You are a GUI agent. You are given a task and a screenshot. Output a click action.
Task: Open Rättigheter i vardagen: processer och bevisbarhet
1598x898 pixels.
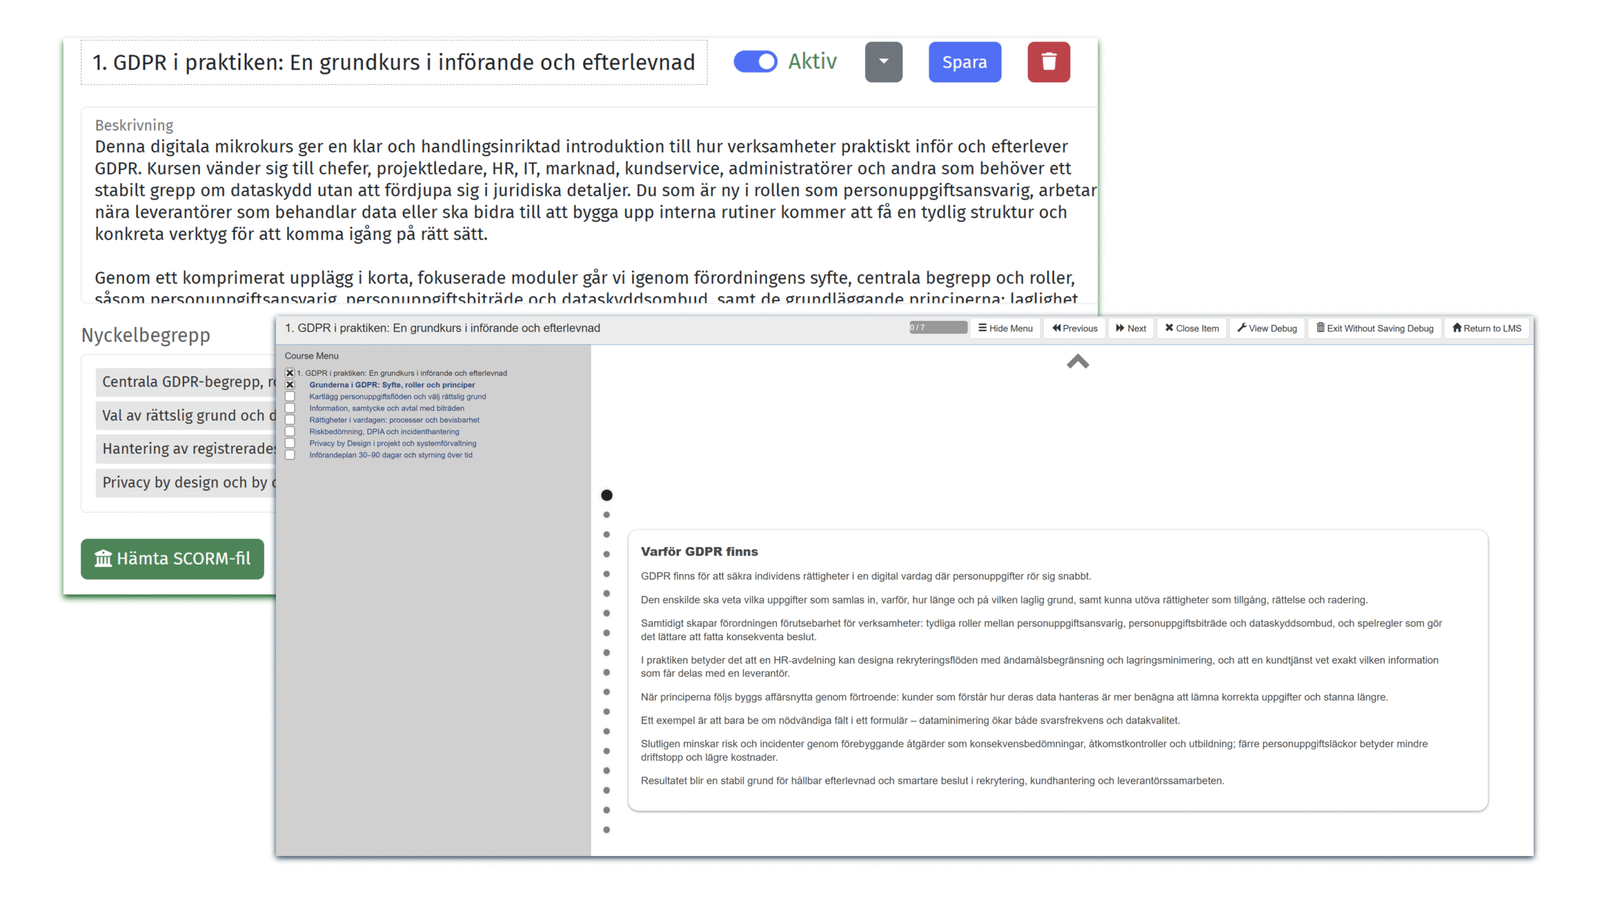click(395, 420)
